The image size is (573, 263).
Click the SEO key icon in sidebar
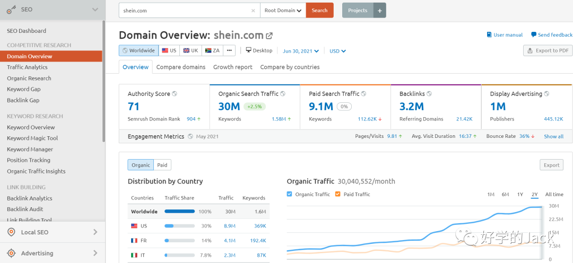click(x=11, y=10)
